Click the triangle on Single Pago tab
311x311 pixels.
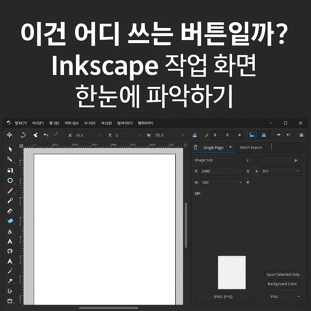230,147
